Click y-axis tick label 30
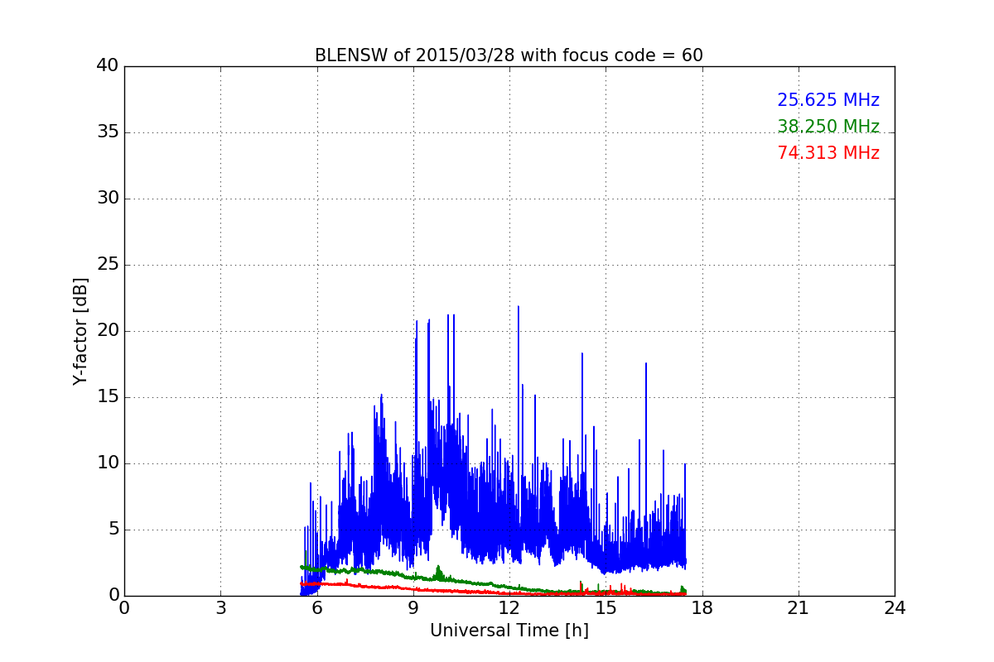This screenshot has height=662, width=994. pyautogui.click(x=108, y=199)
